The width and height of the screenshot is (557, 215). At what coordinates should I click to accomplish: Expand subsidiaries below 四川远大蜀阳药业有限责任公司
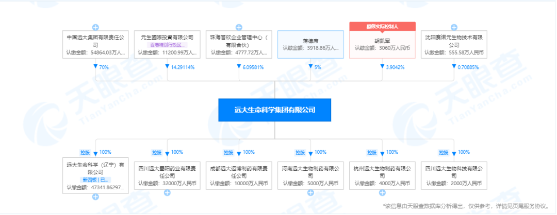point(167,193)
